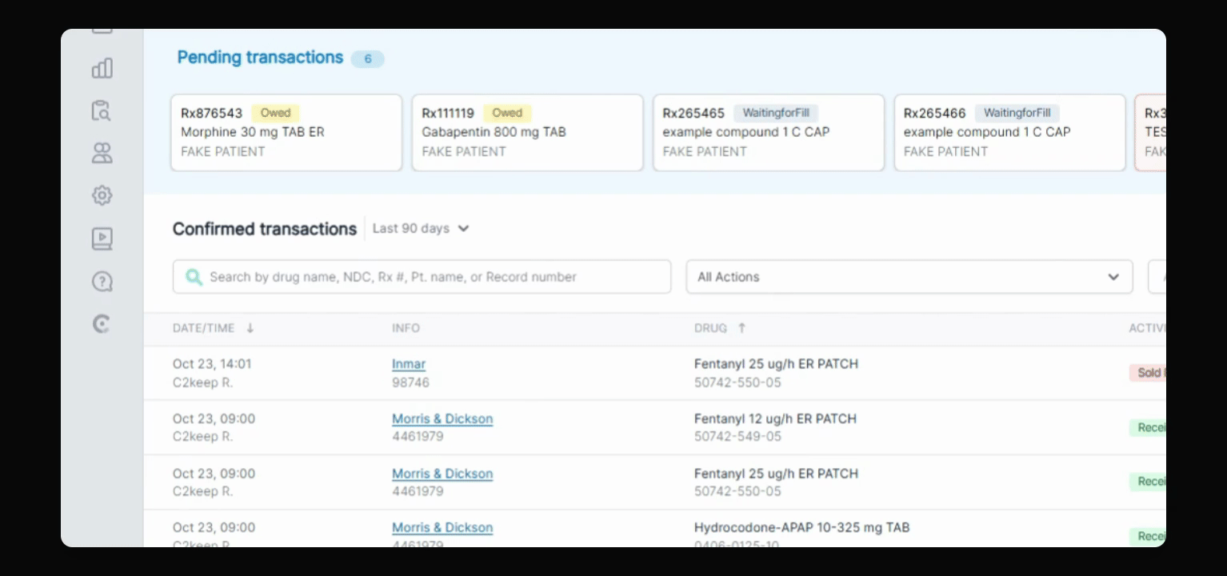Open the All Actions dropdown
Image resolution: width=1227 pixels, height=576 pixels.
click(909, 277)
